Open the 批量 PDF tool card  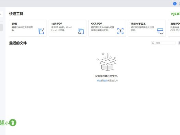174,28
